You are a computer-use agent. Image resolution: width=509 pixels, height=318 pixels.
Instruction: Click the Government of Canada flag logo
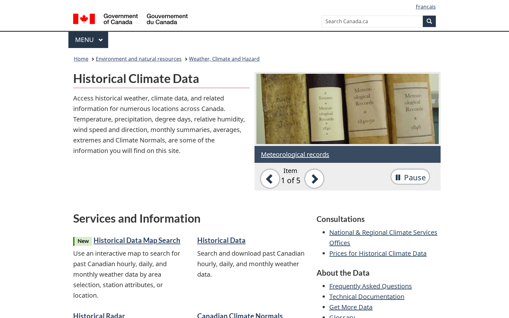point(130,19)
